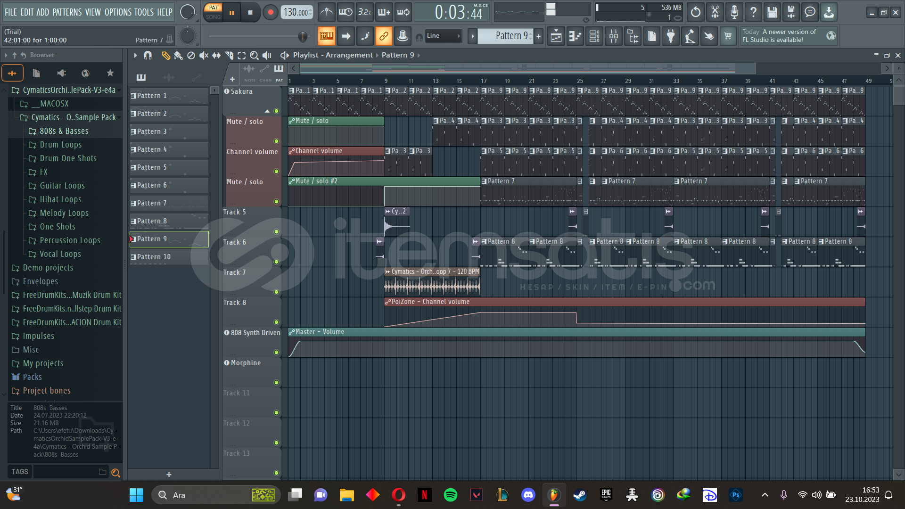The image size is (905, 509).
Task: Select the playlist Slice tool
Action: [x=229, y=56]
